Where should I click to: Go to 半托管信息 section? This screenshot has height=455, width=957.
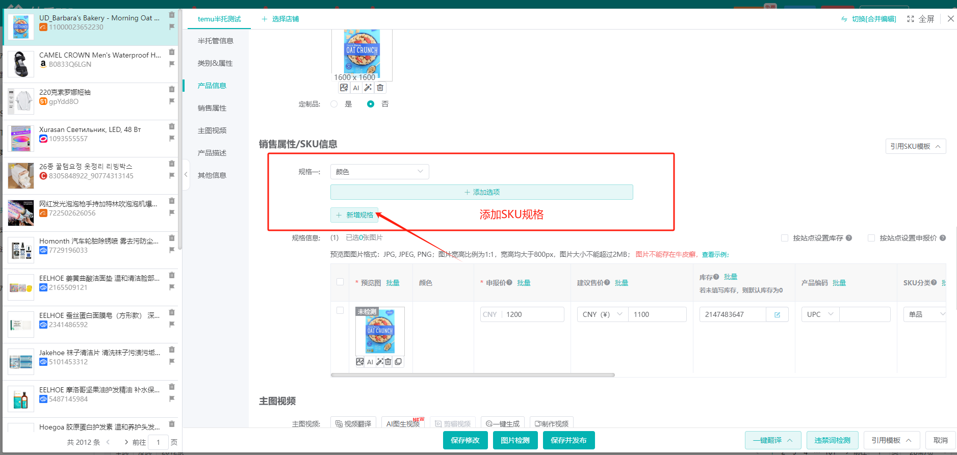tap(216, 41)
